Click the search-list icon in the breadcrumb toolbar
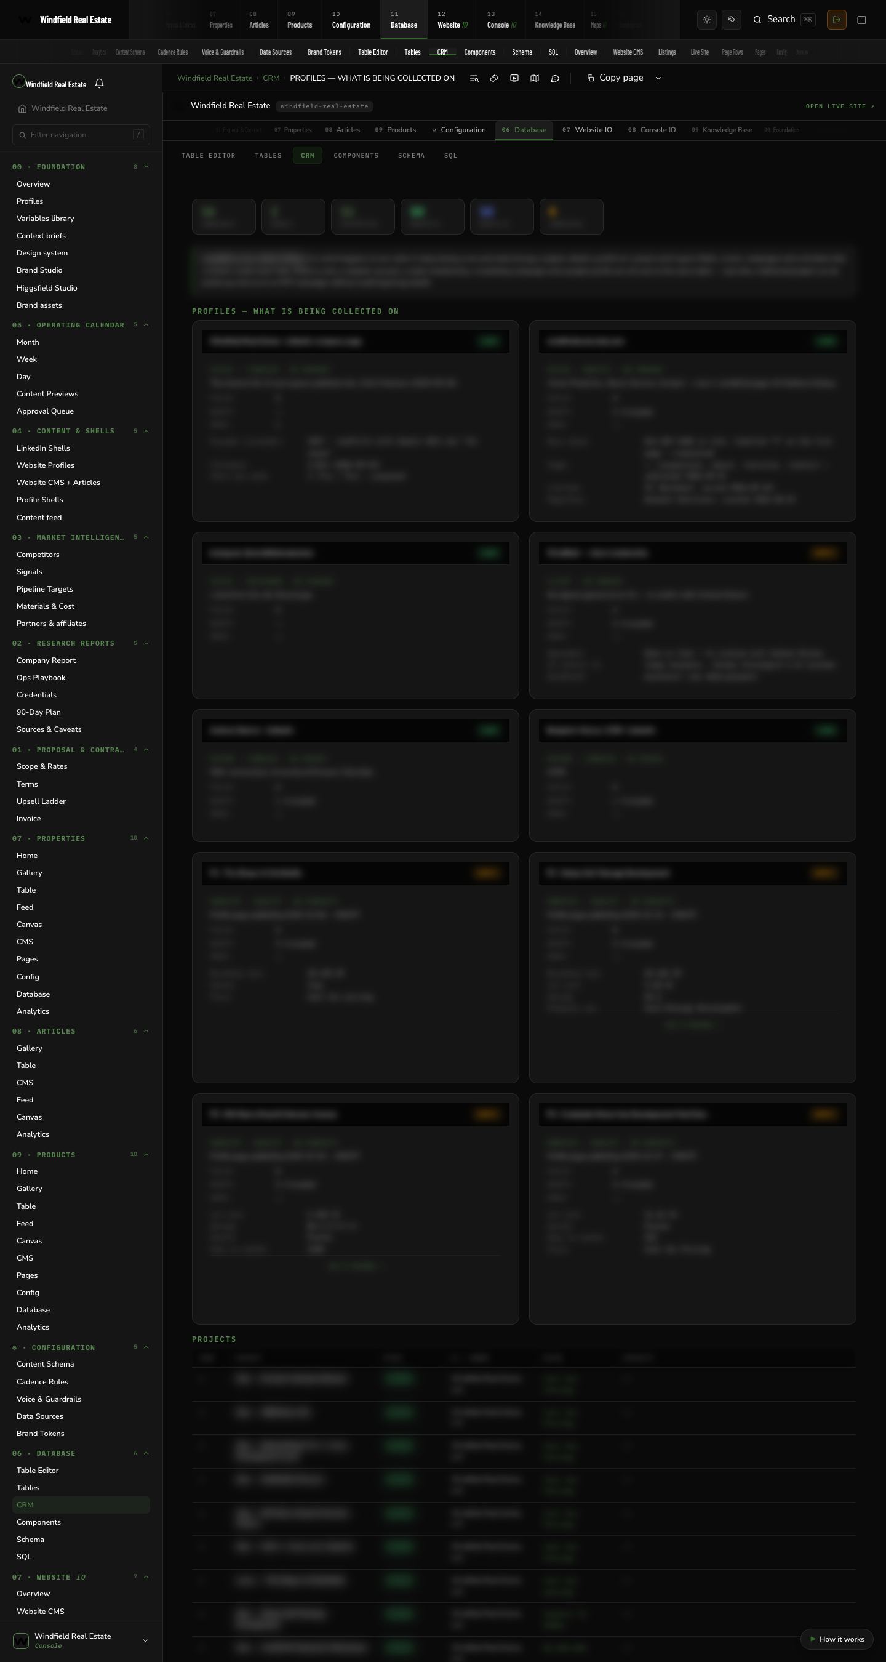The image size is (886, 1662). tap(474, 78)
